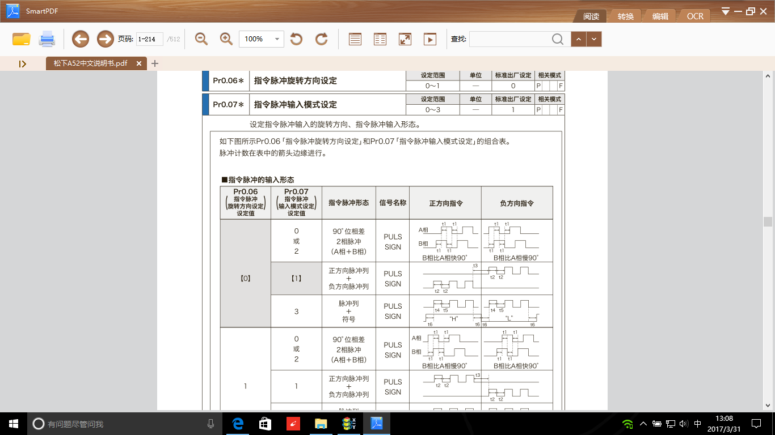Switch to the 转换 tab

[625, 16]
